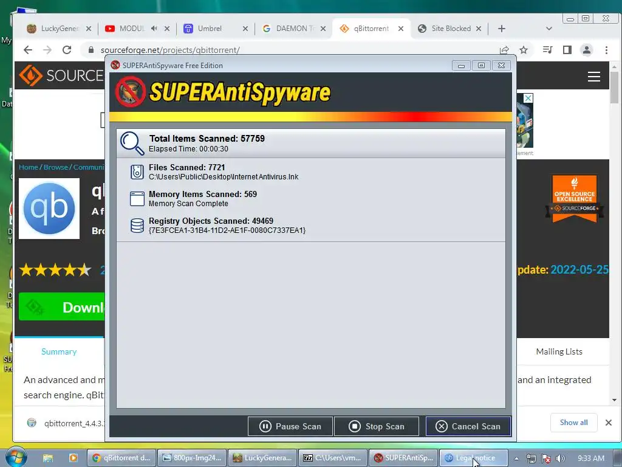Cancel the SUPERAntiSpyware scan
The image size is (622, 467).
coord(468,426)
